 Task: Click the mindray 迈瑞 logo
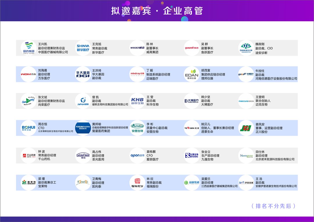pos(137,74)
